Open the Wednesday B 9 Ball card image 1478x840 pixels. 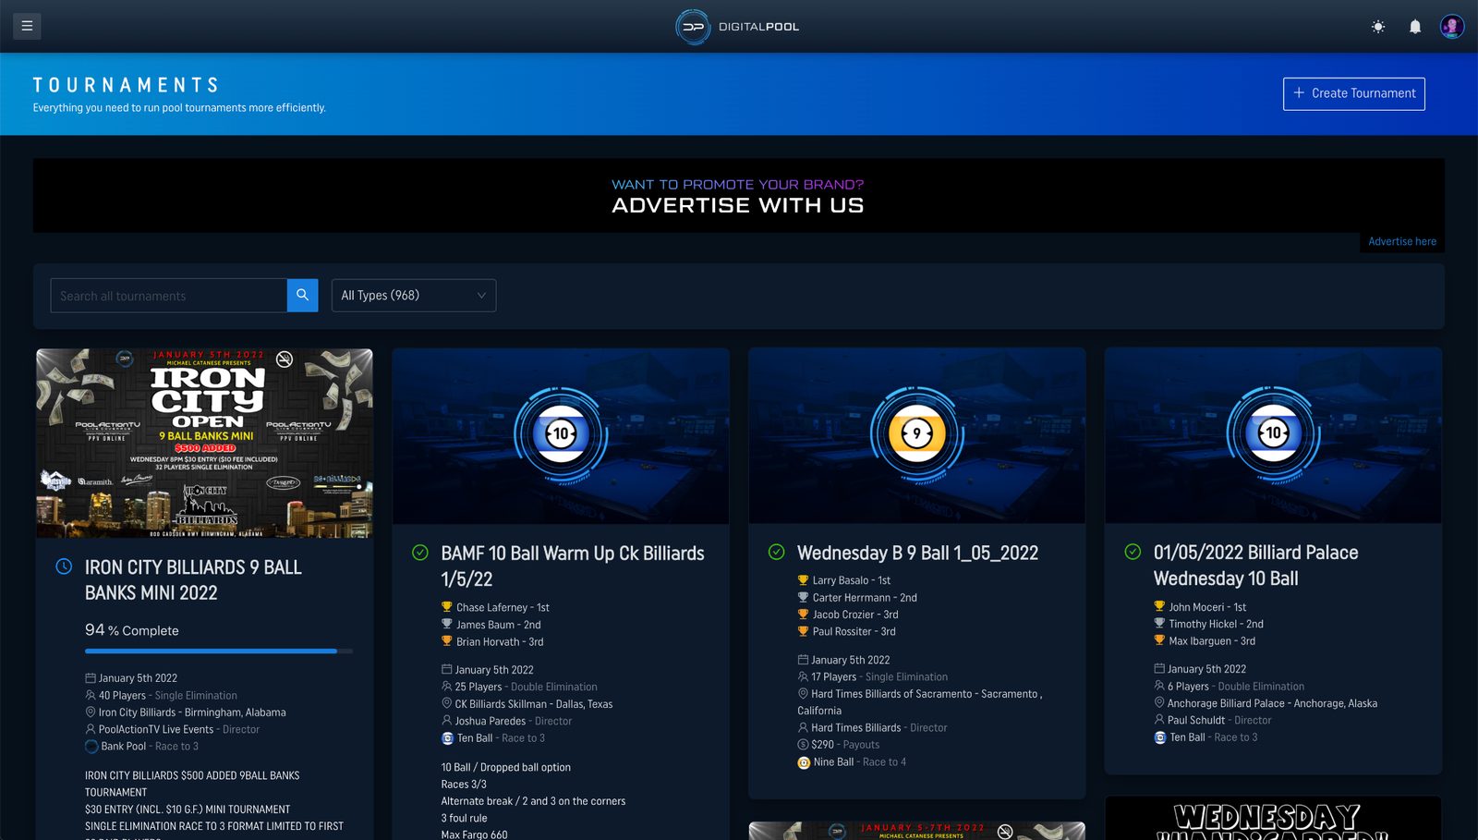click(917, 435)
